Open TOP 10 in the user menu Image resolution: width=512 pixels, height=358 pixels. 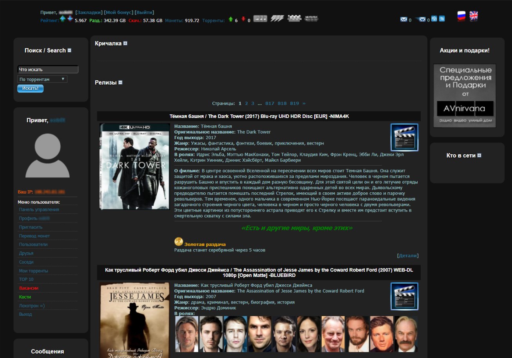pyautogui.click(x=26, y=279)
